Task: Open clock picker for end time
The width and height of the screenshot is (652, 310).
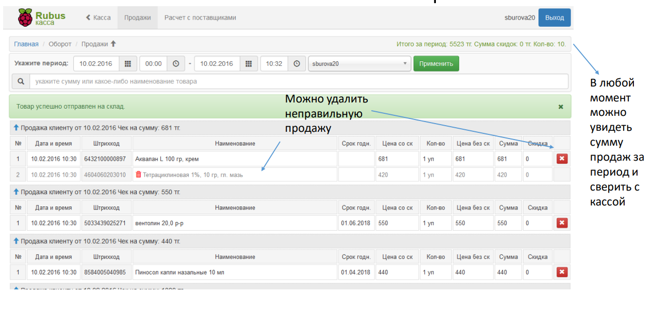Action: click(296, 64)
